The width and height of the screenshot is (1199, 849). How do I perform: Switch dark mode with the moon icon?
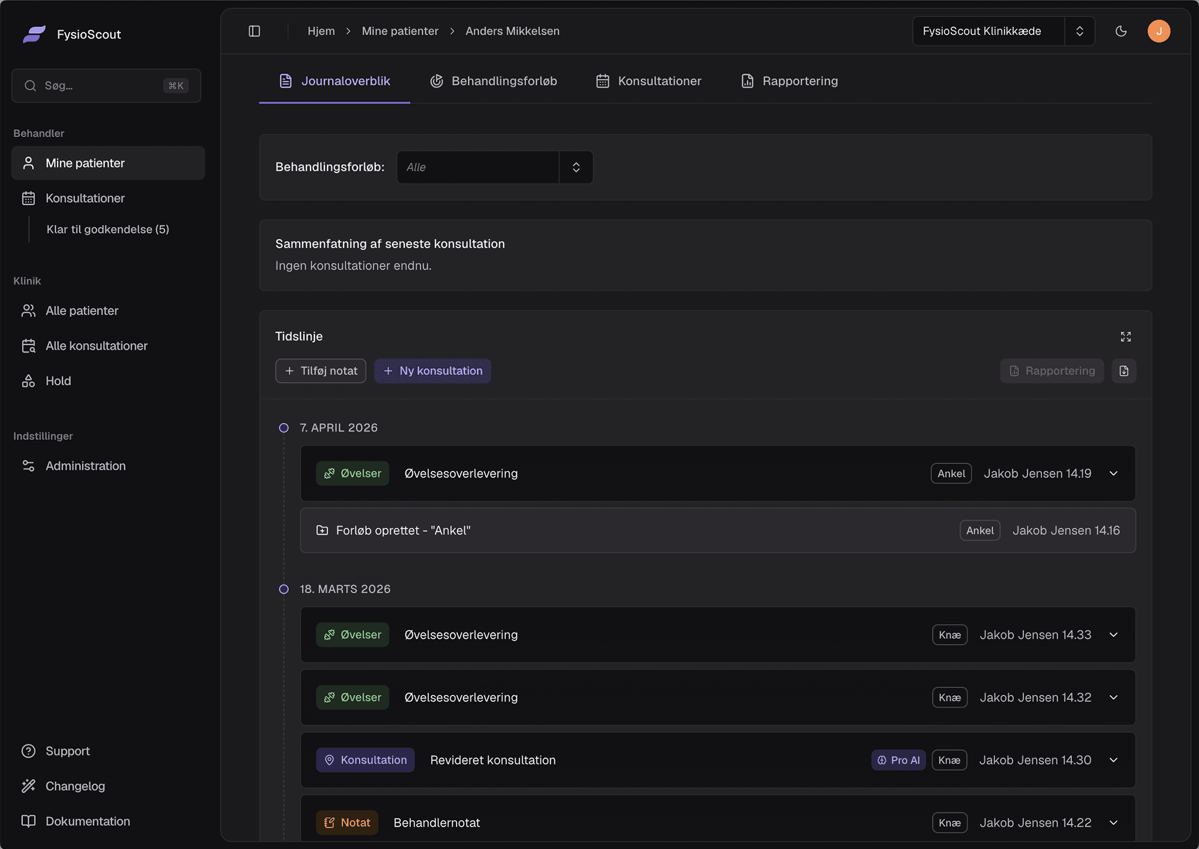(1121, 31)
